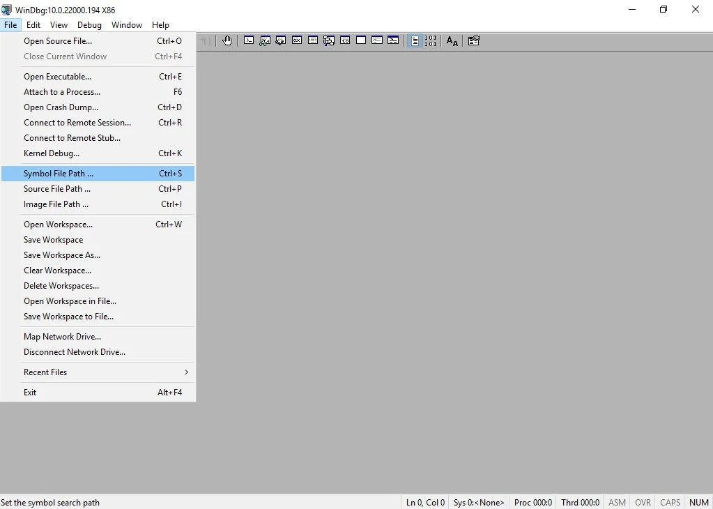Open the Debug menu
This screenshot has width=713, height=509.
coord(89,25)
